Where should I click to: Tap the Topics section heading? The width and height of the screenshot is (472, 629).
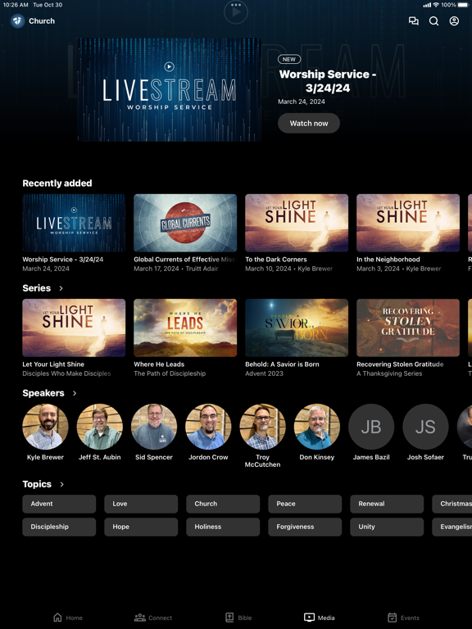point(37,484)
